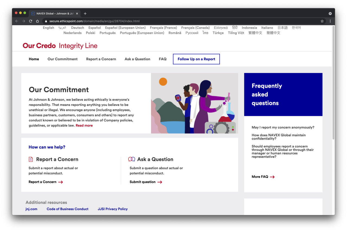Image resolution: width=347 pixels, height=231 pixels.
Task: Open the Code of Business Conduct link
Action: 68,209
